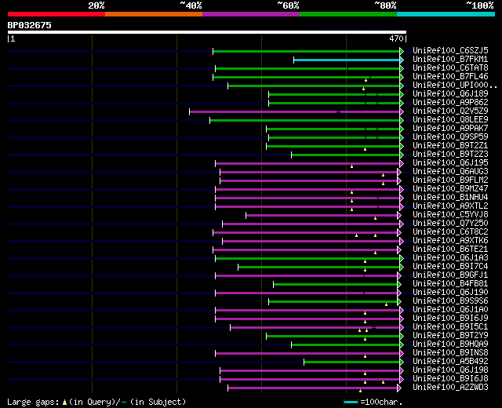Image resolution: width=502 pixels, height=408 pixels.
Task: Click the green ~80% identity color bar
Action: coord(348,14)
